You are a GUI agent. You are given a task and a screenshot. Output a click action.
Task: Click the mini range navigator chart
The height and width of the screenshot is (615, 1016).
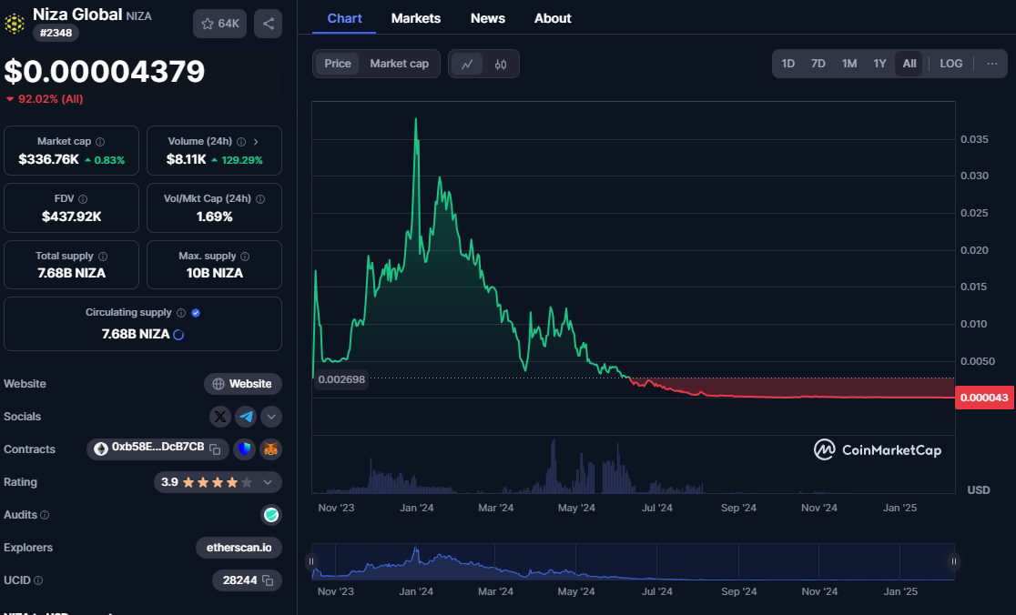(633, 562)
